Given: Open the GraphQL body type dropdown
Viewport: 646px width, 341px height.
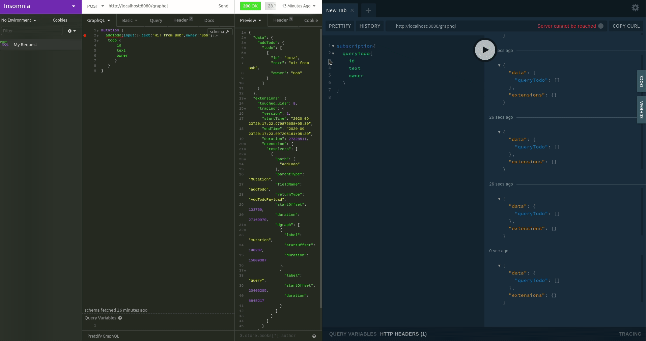Looking at the screenshot, I should (x=99, y=20).
